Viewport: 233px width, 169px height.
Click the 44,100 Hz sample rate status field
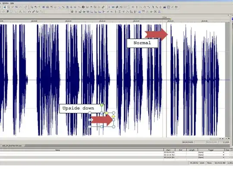(194, 163)
